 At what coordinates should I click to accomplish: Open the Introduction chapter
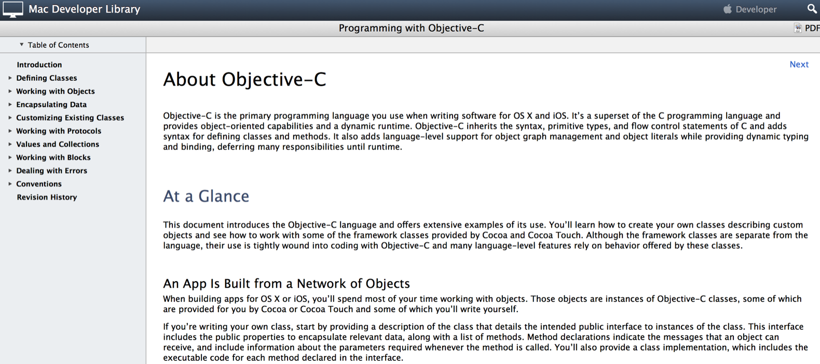(x=39, y=65)
